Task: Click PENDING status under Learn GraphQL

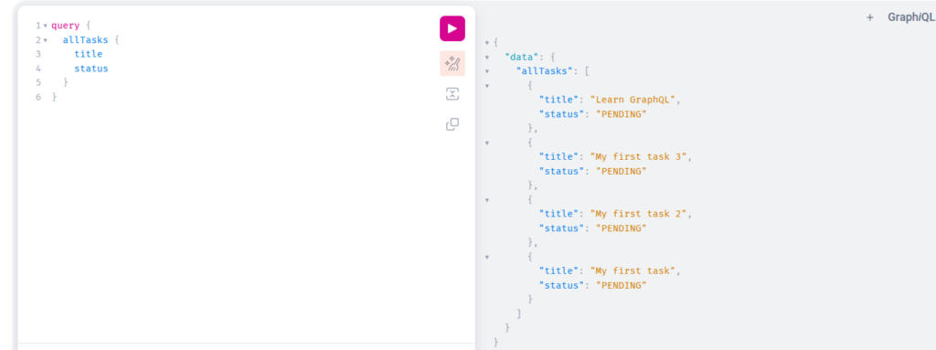Action: click(622, 114)
